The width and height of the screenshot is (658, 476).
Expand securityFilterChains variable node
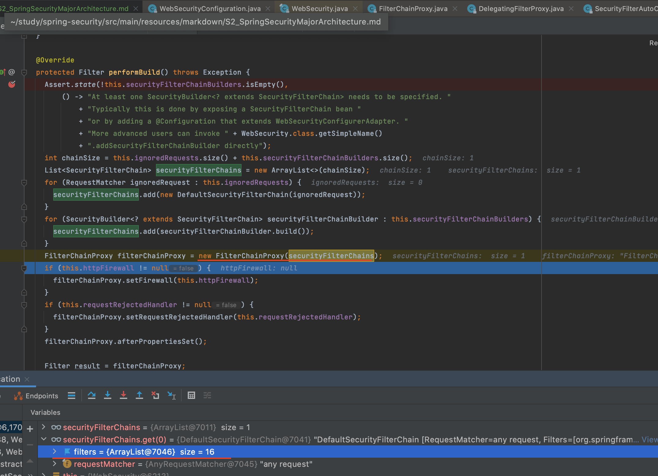pyautogui.click(x=44, y=427)
